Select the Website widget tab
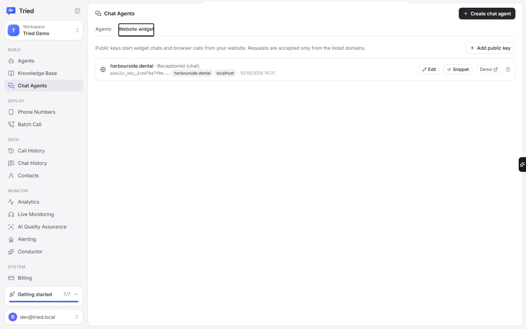The height and width of the screenshot is (329, 526). (x=136, y=30)
